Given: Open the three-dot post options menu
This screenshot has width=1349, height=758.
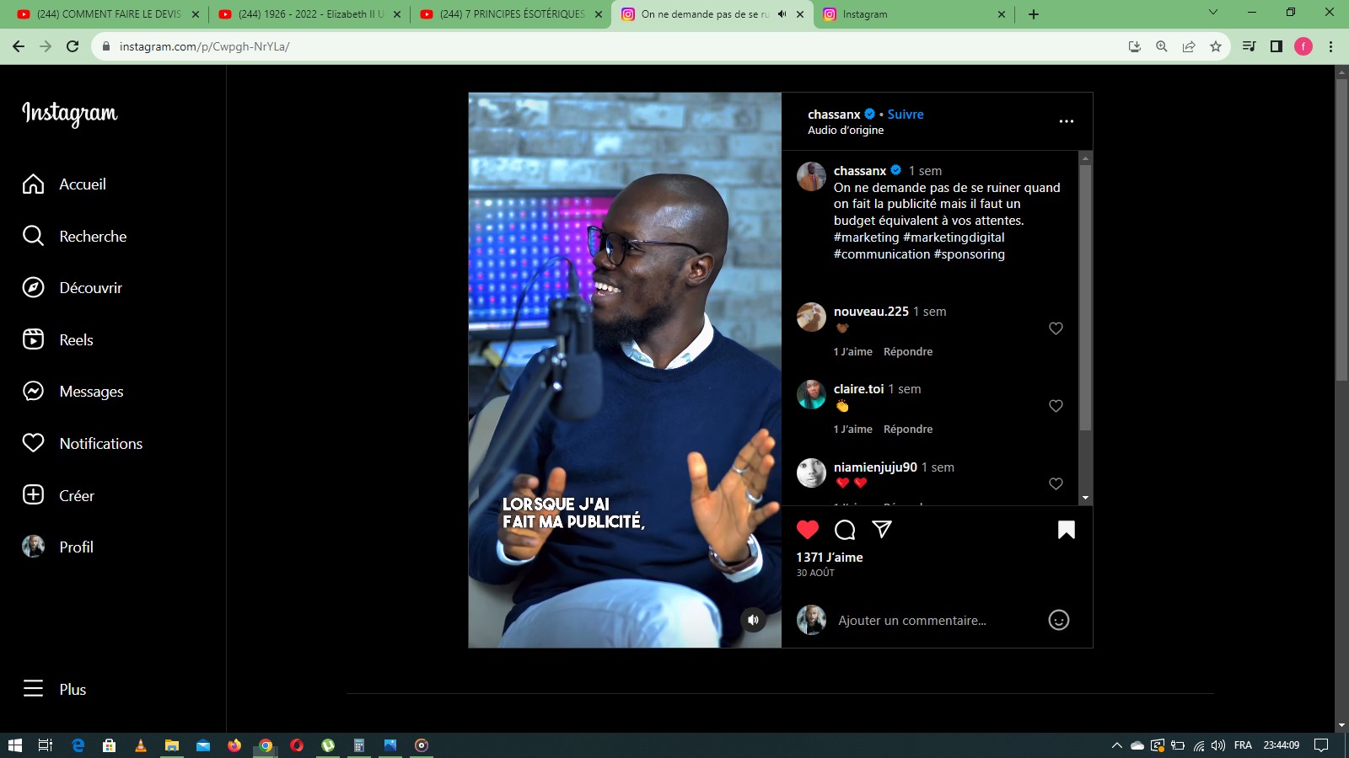Looking at the screenshot, I should click(1066, 121).
